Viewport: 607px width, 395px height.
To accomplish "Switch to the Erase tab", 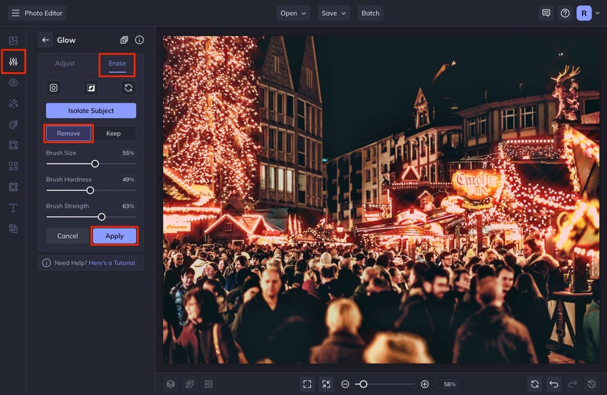I will (x=117, y=63).
